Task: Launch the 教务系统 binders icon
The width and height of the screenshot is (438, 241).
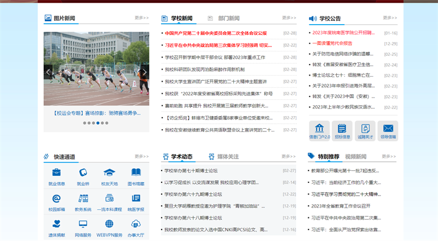Action: 83,199
